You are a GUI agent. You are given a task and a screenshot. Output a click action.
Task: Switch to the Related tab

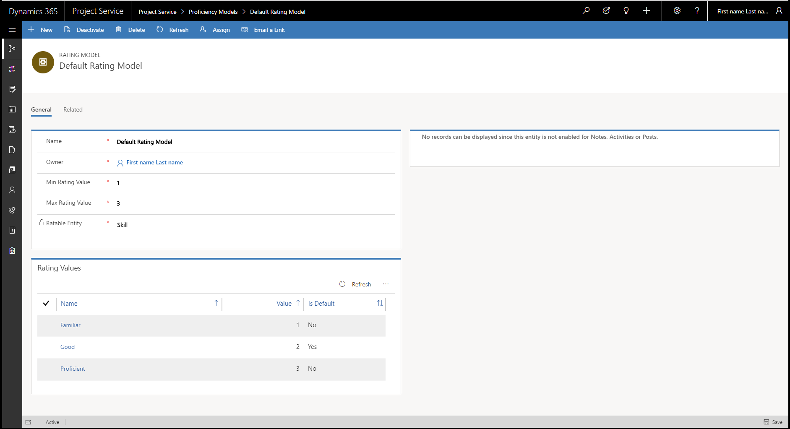coord(73,109)
